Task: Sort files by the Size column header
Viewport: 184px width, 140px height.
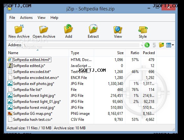Action: click(109, 53)
